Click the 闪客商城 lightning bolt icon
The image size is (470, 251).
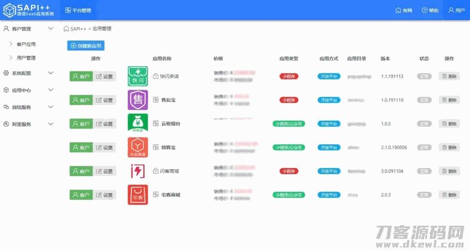pos(138,171)
